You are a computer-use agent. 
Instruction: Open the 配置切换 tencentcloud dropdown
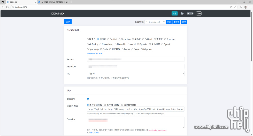[155, 22]
